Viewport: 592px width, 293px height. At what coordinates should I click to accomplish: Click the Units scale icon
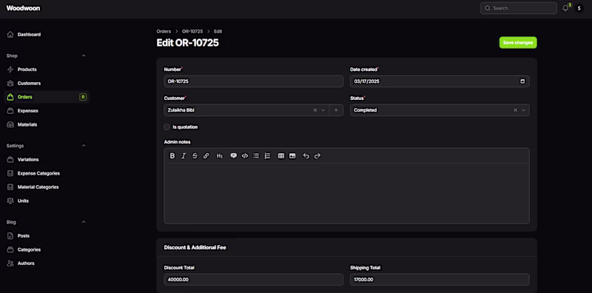pos(10,201)
